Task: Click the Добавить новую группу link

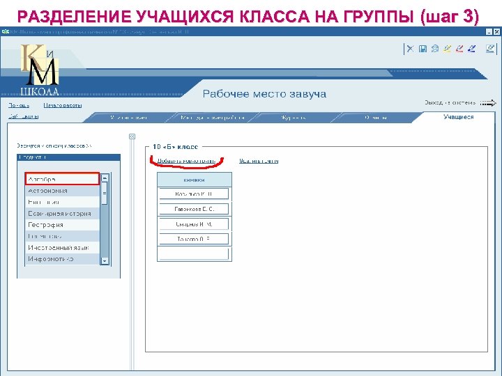Action: tap(186, 161)
